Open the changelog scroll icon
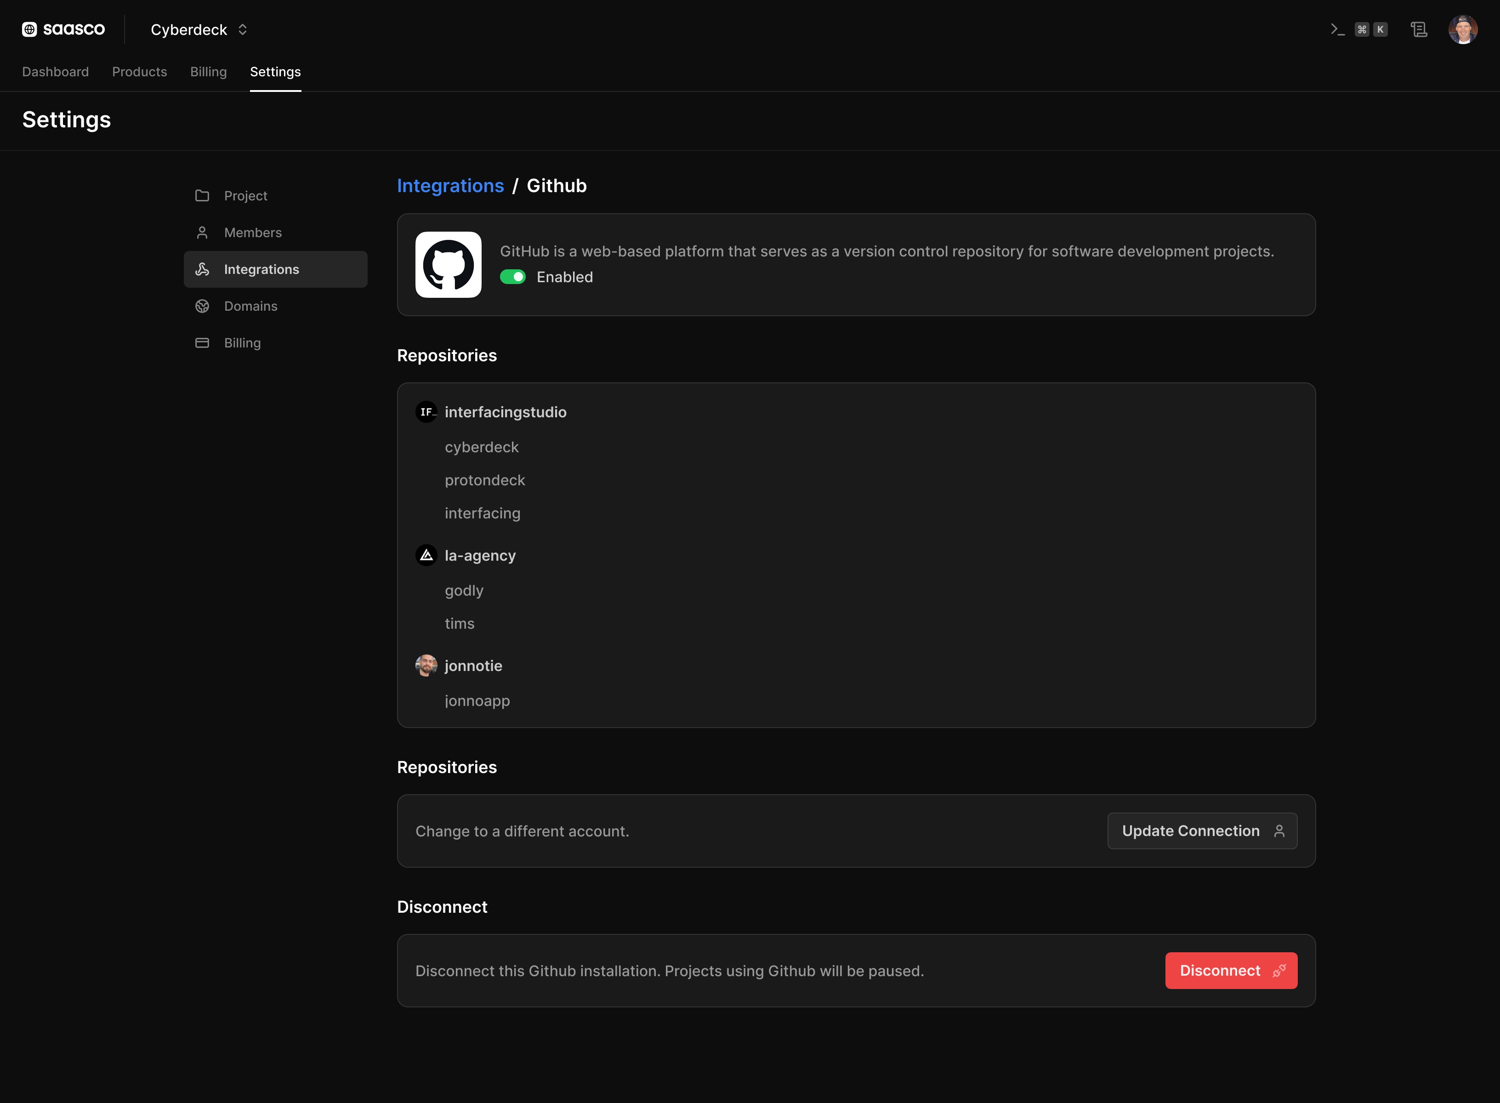The width and height of the screenshot is (1500, 1103). coord(1419,29)
